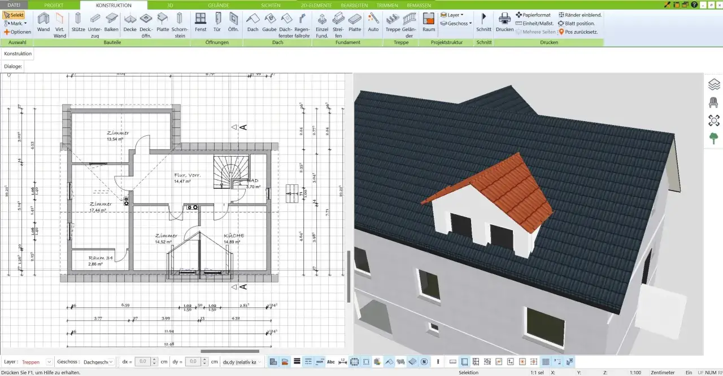The image size is (723, 376).
Task: Toggle the N north button in bottom bar
Action: pos(424,361)
